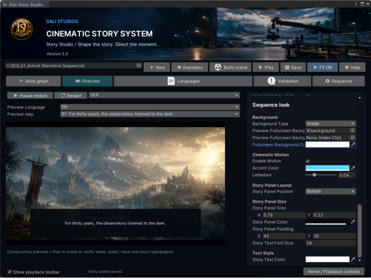Open the Preview step dropdown

pos(150,114)
